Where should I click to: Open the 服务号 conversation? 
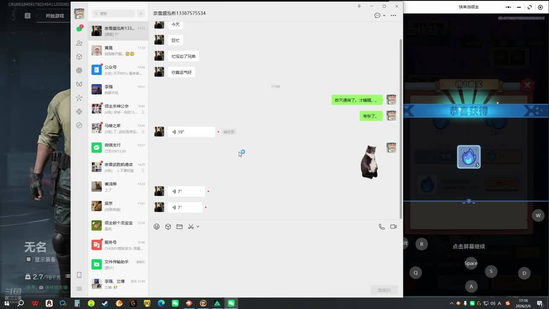coord(118,245)
